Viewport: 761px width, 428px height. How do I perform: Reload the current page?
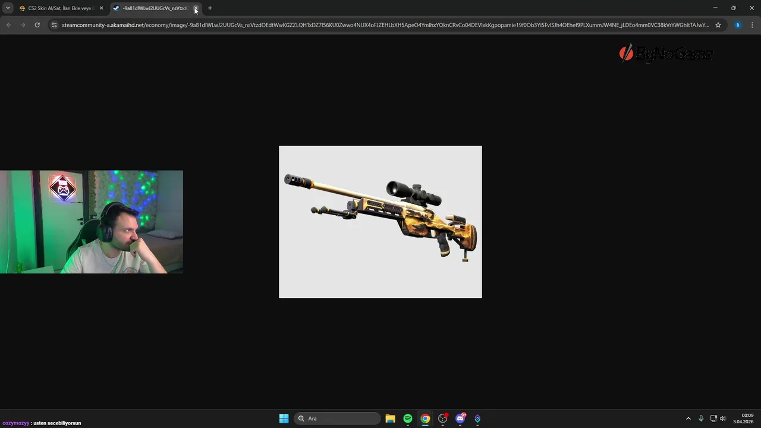click(37, 25)
